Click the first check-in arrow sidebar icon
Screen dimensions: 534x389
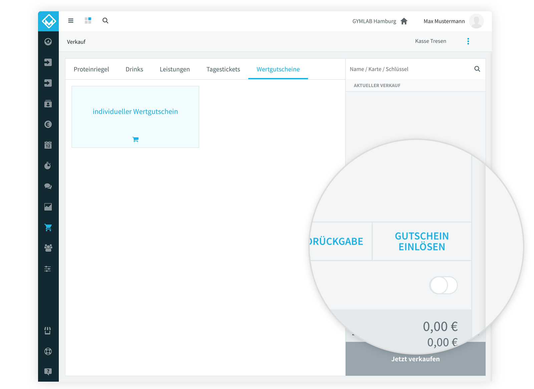coord(48,62)
